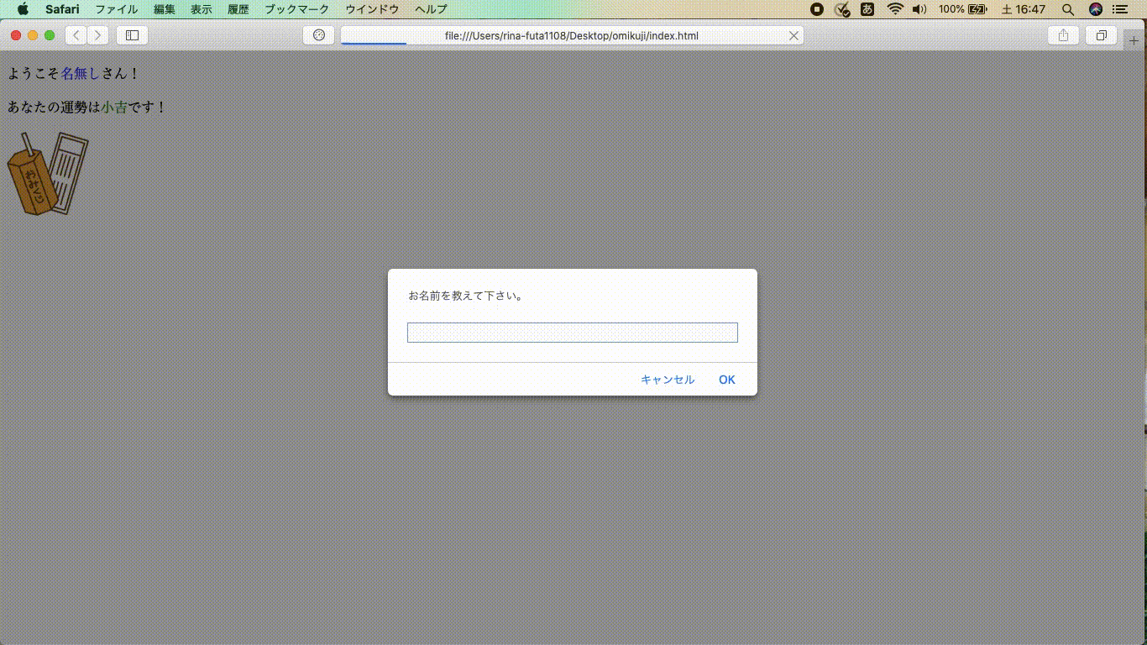Click the キャンセル button in dialog
The image size is (1147, 645).
(x=668, y=380)
